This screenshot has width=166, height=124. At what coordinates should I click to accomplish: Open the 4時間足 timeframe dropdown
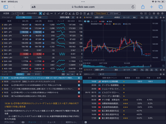117,17
